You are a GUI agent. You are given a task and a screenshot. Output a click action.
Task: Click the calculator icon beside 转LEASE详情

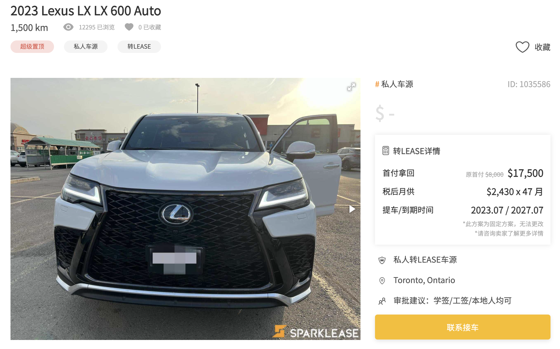(x=385, y=151)
